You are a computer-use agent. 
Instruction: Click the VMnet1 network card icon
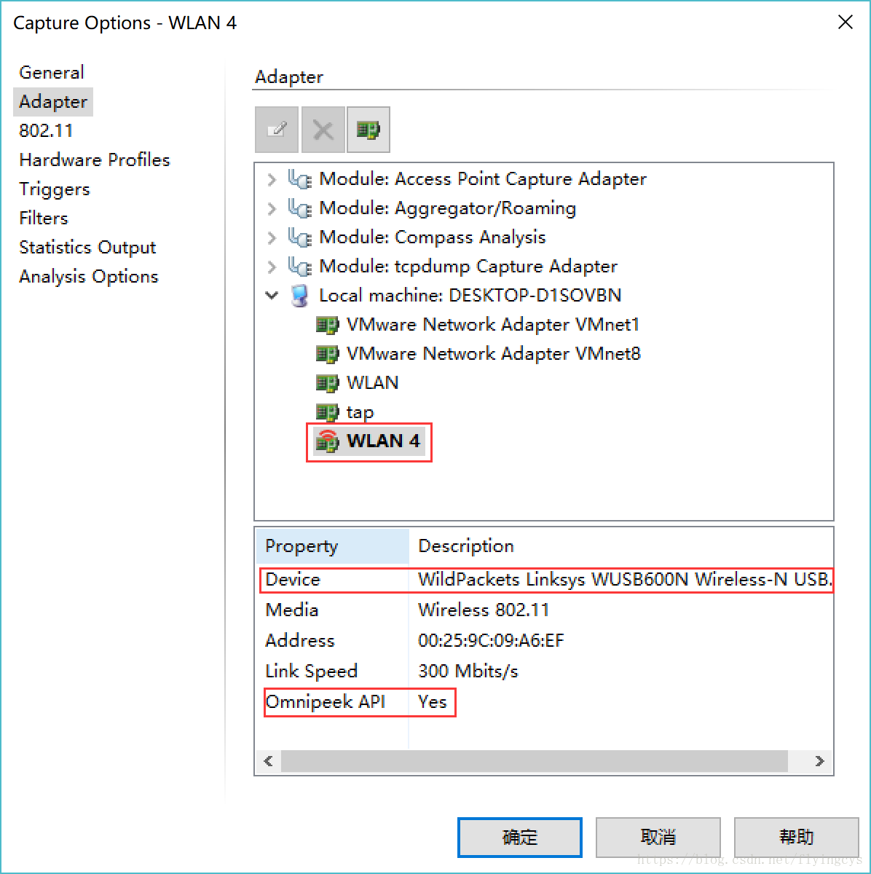(327, 325)
